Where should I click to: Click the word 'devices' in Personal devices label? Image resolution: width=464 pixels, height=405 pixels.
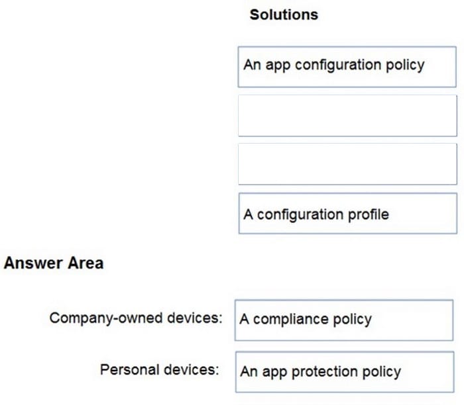tap(191, 369)
